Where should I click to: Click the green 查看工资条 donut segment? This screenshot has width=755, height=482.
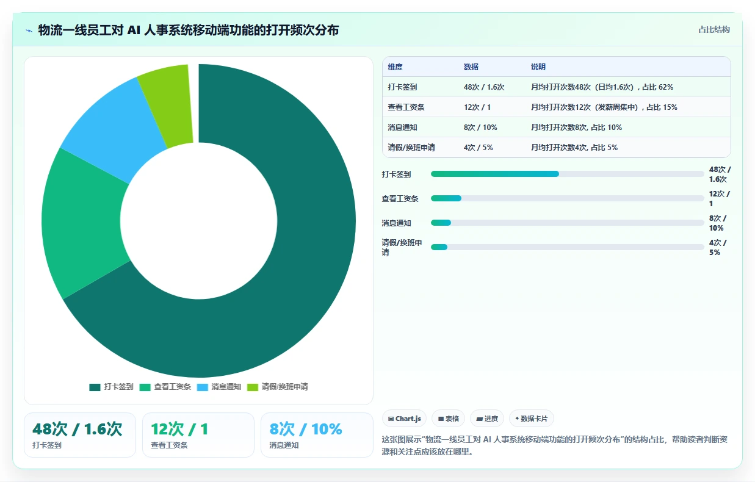point(85,226)
